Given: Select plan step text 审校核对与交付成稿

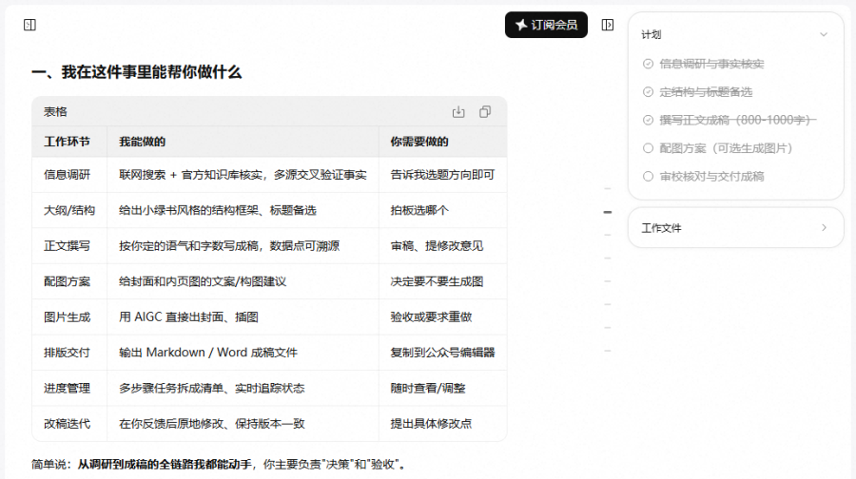Looking at the screenshot, I should tap(711, 176).
